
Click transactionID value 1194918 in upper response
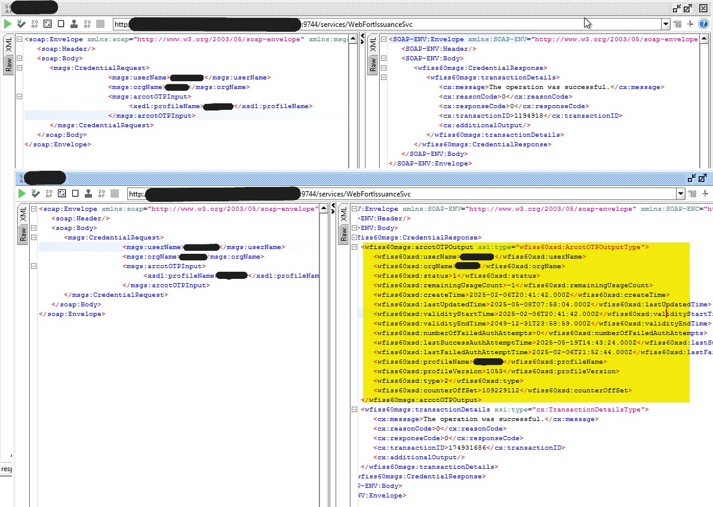click(528, 115)
